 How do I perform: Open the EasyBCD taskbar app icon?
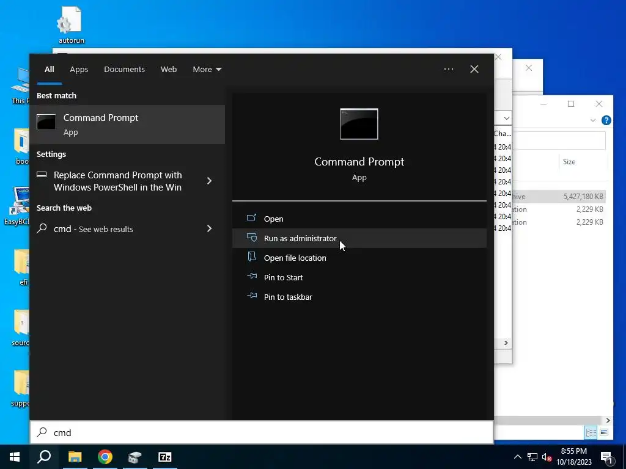(x=135, y=457)
